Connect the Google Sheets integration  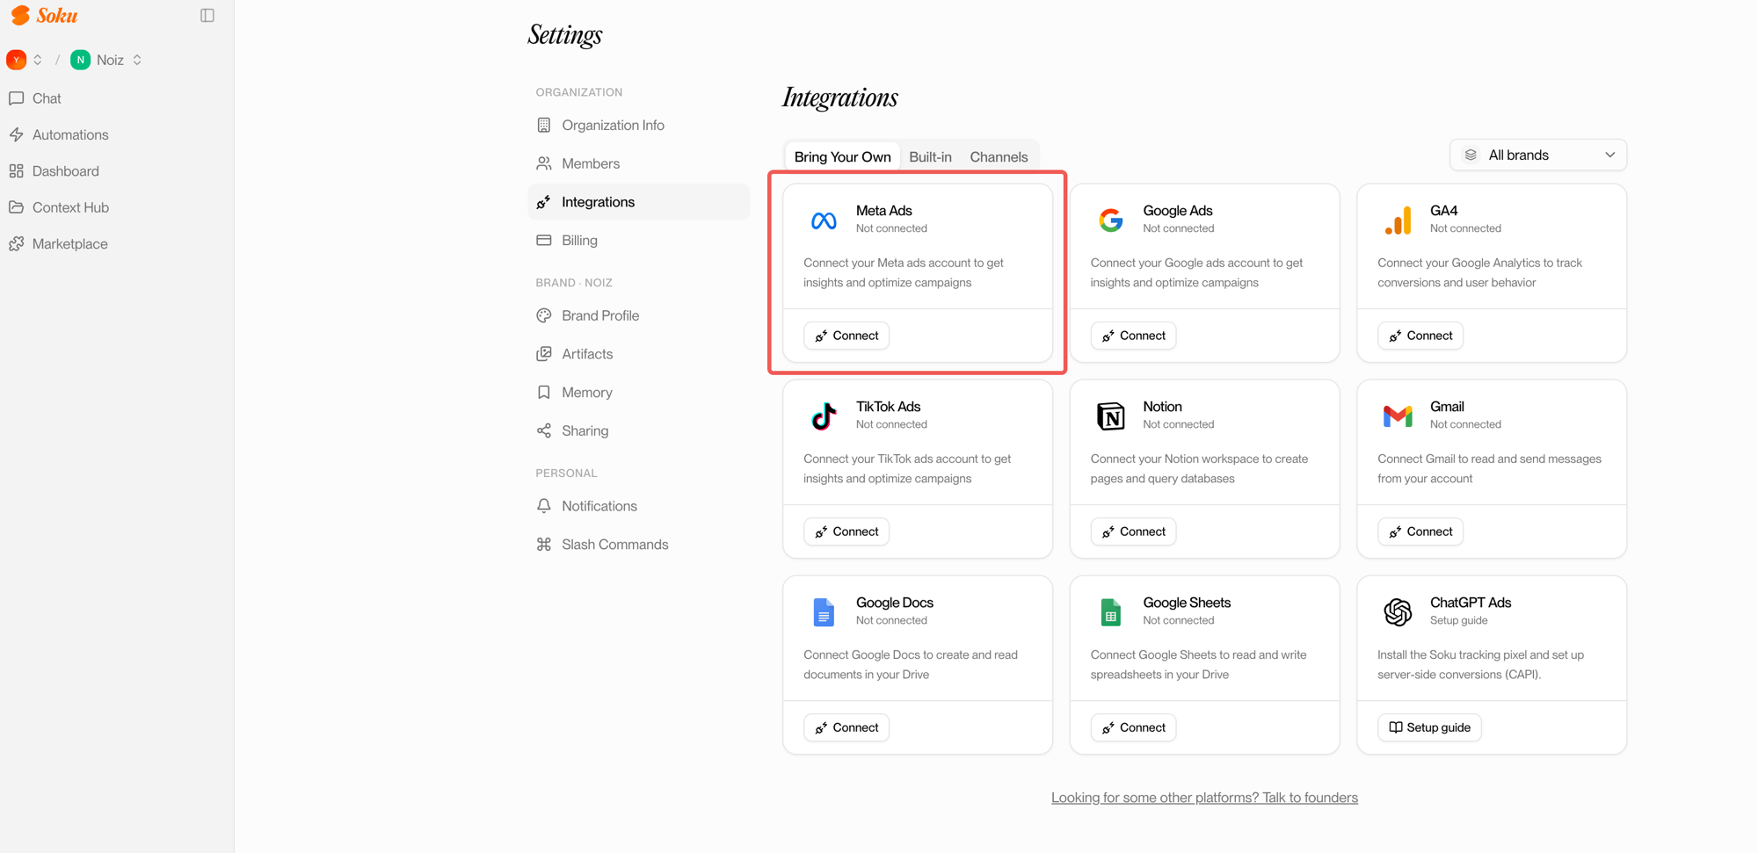point(1133,727)
